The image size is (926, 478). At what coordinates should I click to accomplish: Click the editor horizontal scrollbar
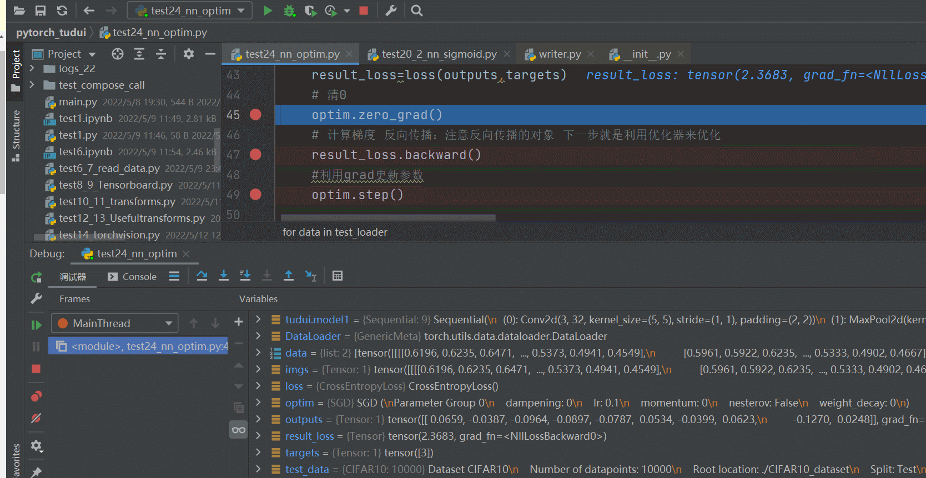[387, 217]
